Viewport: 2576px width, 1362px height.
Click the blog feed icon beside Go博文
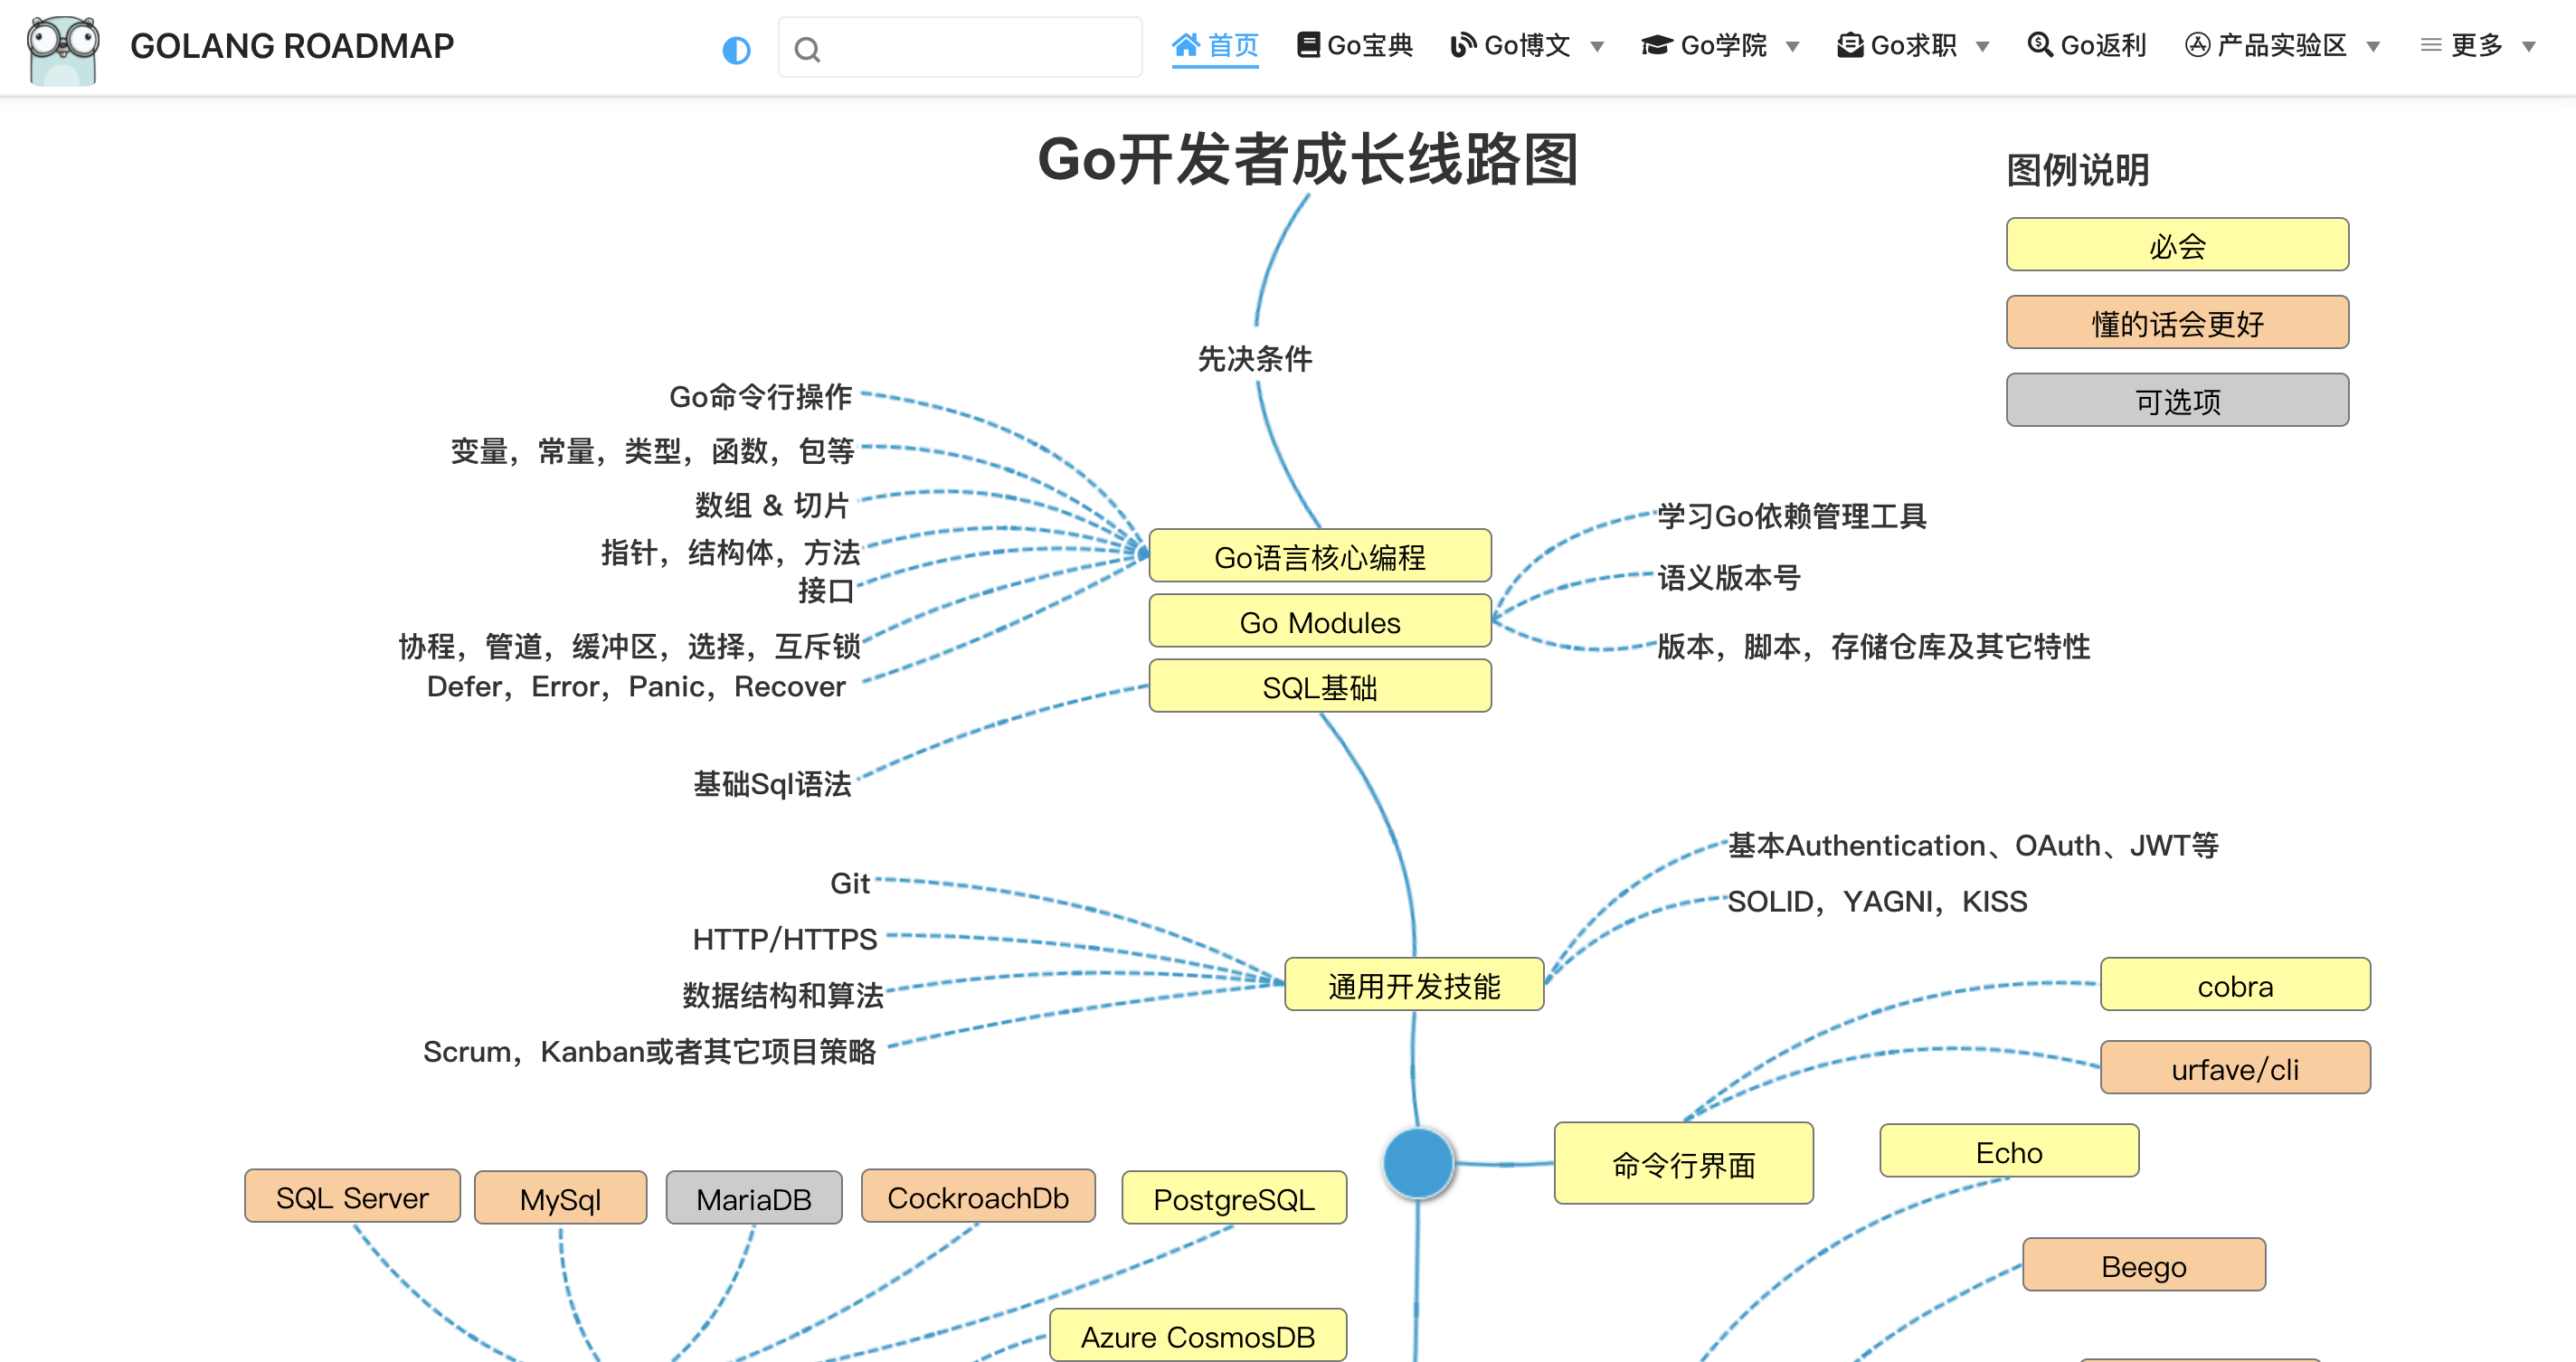1463,45
